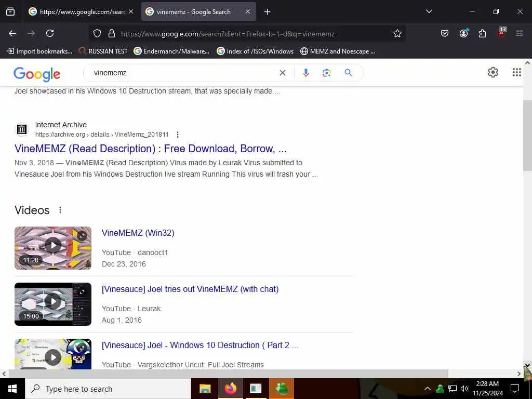The image size is (532, 399).
Task: Open the clock showing 2:28 AM
Action: (x=487, y=389)
